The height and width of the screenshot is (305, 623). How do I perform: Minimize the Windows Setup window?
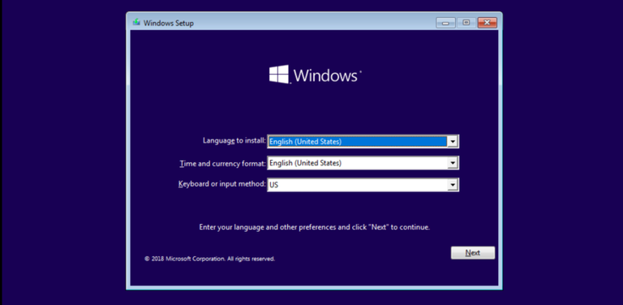click(x=445, y=23)
